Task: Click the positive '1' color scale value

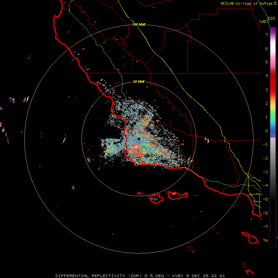Action: coord(267,117)
